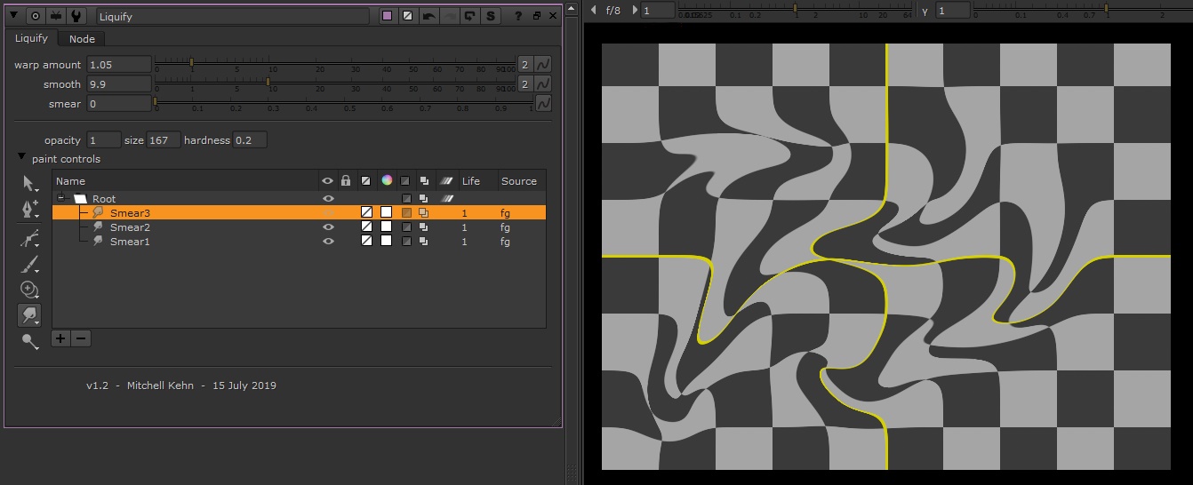
Task: Switch to the Node tab
Action: coord(82,39)
